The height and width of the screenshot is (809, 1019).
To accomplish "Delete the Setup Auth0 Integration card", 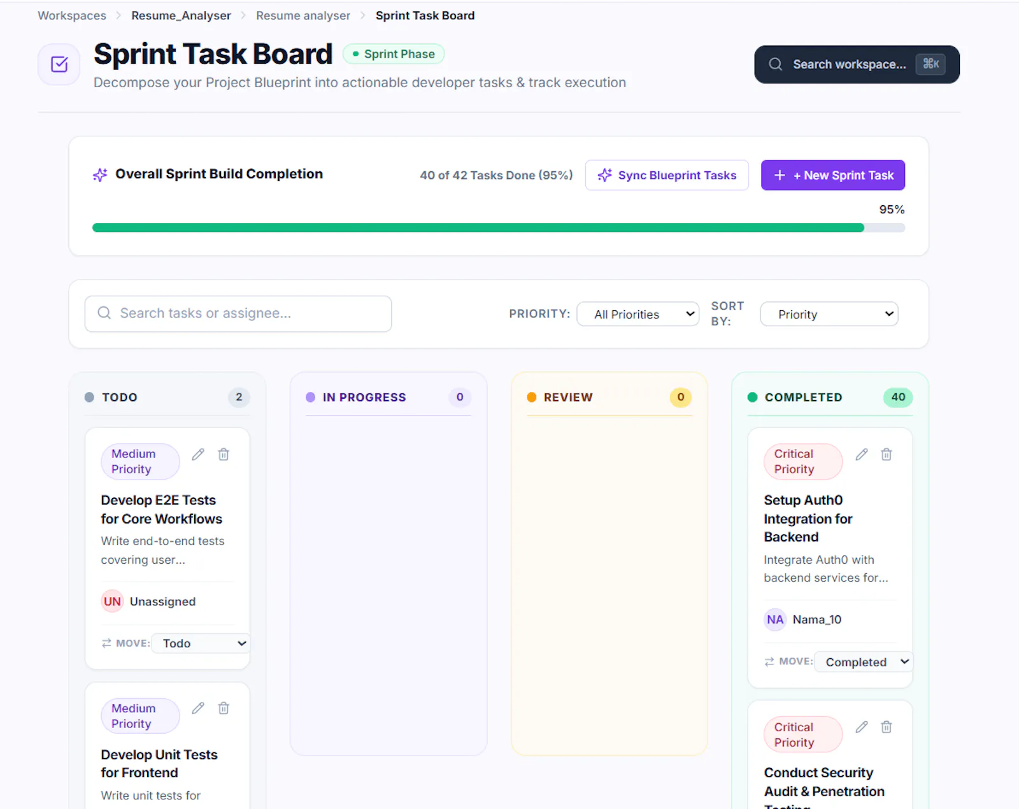I will point(887,454).
